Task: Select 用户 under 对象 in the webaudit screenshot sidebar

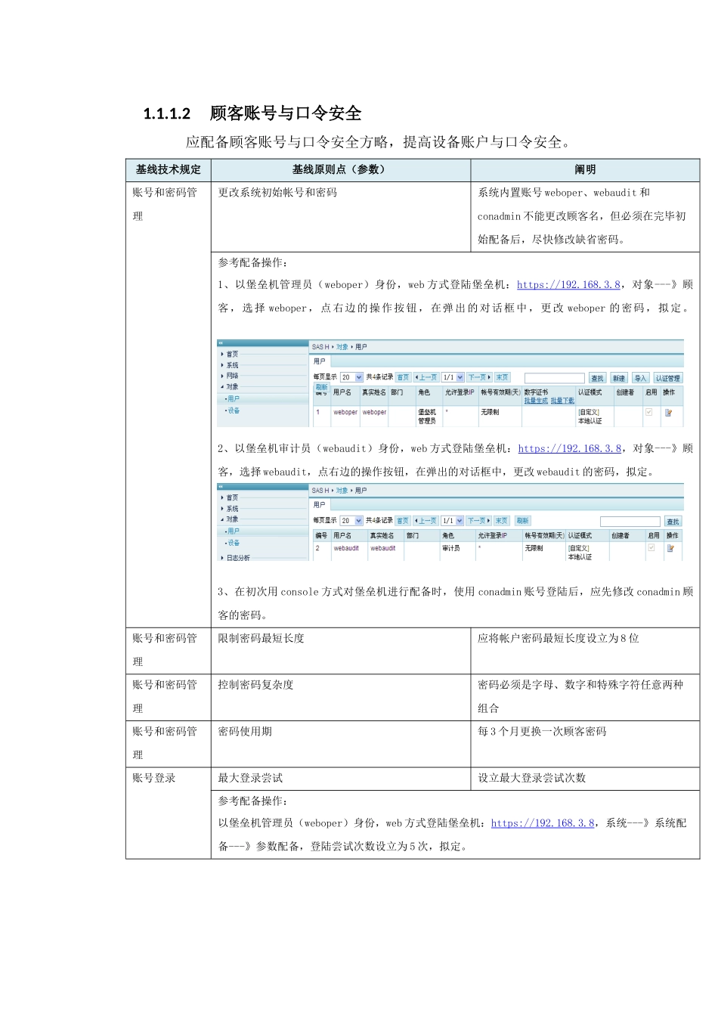Action: [233, 531]
